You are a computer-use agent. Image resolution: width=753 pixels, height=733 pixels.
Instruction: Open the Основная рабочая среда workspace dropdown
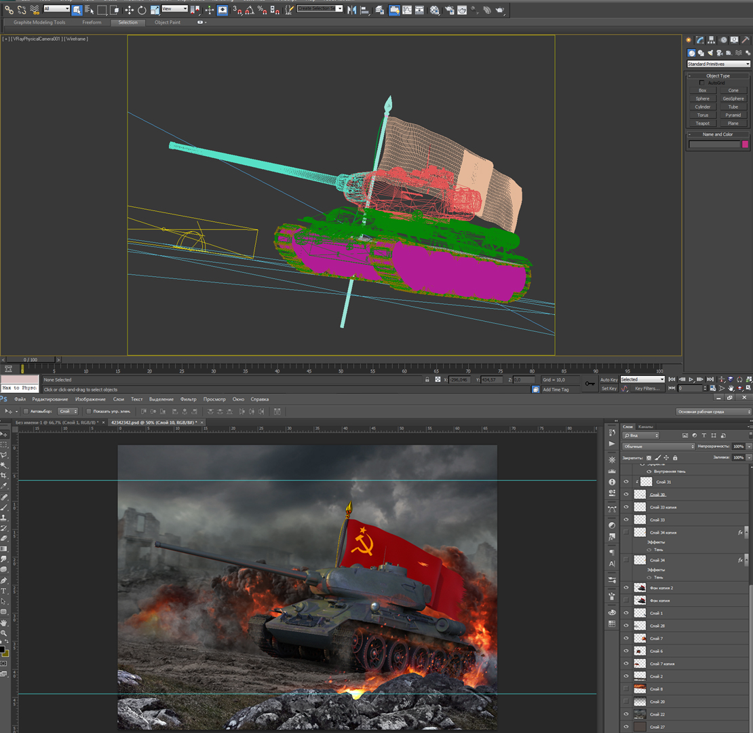click(713, 412)
